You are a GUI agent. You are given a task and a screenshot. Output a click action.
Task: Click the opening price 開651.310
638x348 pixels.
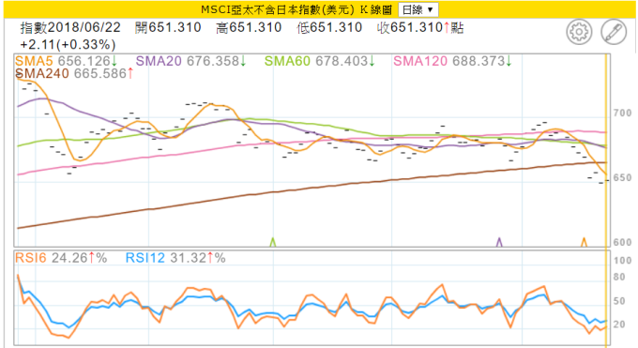click(x=168, y=27)
